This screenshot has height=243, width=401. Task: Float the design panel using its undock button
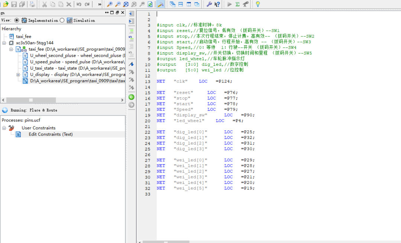(x=117, y=13)
